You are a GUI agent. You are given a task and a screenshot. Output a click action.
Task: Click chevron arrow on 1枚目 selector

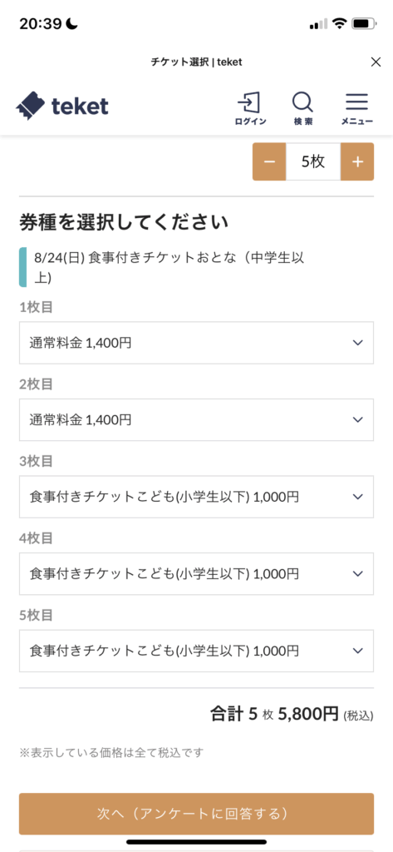(x=357, y=343)
